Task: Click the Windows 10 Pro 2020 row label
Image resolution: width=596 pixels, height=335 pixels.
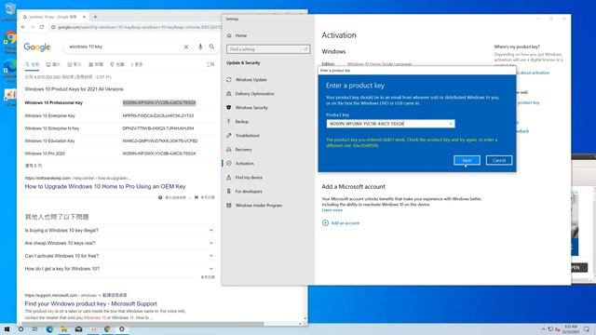Action: 45,154
